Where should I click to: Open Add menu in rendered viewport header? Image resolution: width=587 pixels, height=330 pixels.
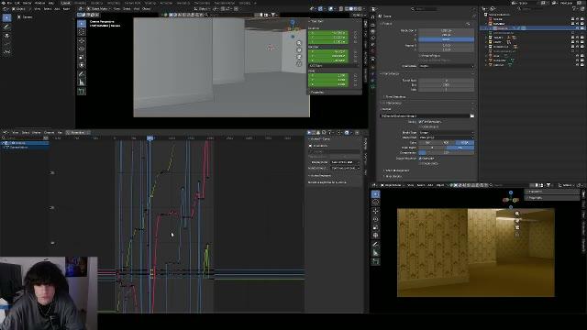pyautogui.click(x=430, y=185)
